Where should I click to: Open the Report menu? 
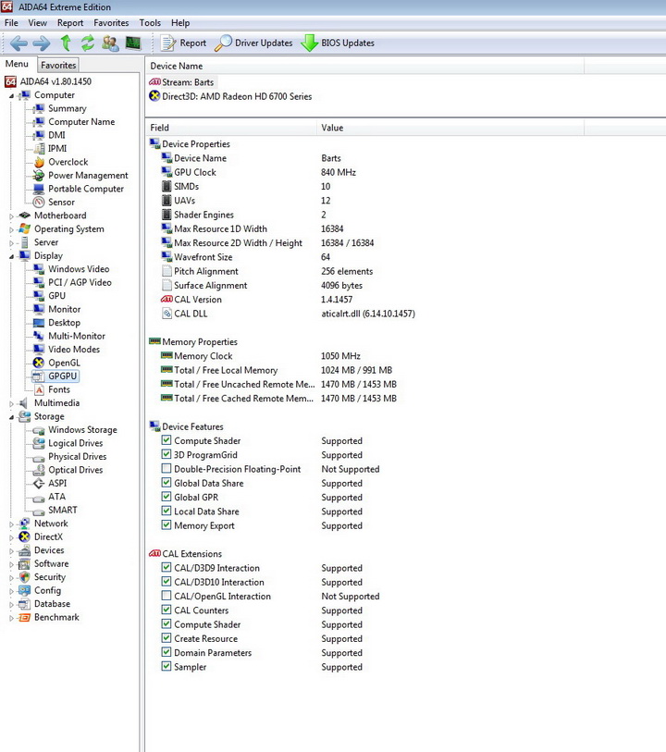click(x=70, y=22)
